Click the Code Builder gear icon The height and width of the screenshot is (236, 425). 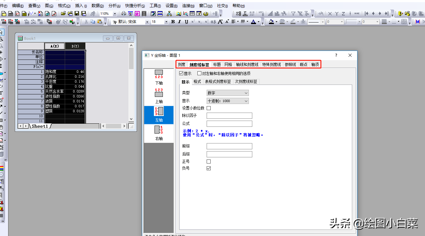[x=205, y=14]
